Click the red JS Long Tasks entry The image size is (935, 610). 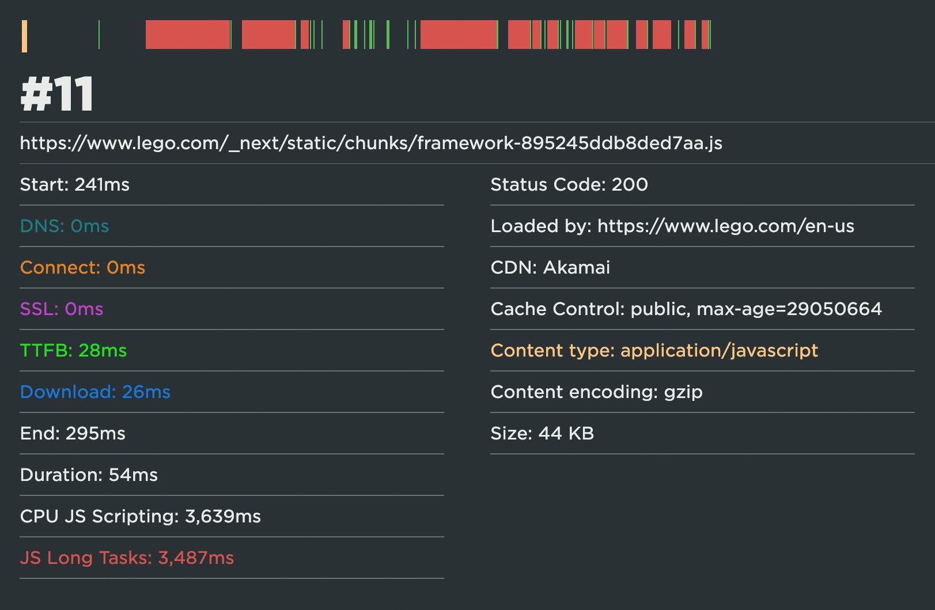coord(127,558)
